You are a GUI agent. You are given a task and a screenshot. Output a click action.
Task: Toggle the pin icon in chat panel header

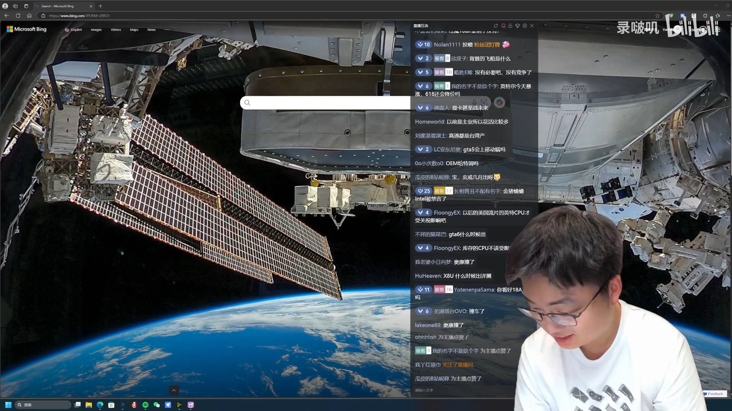coord(503,26)
